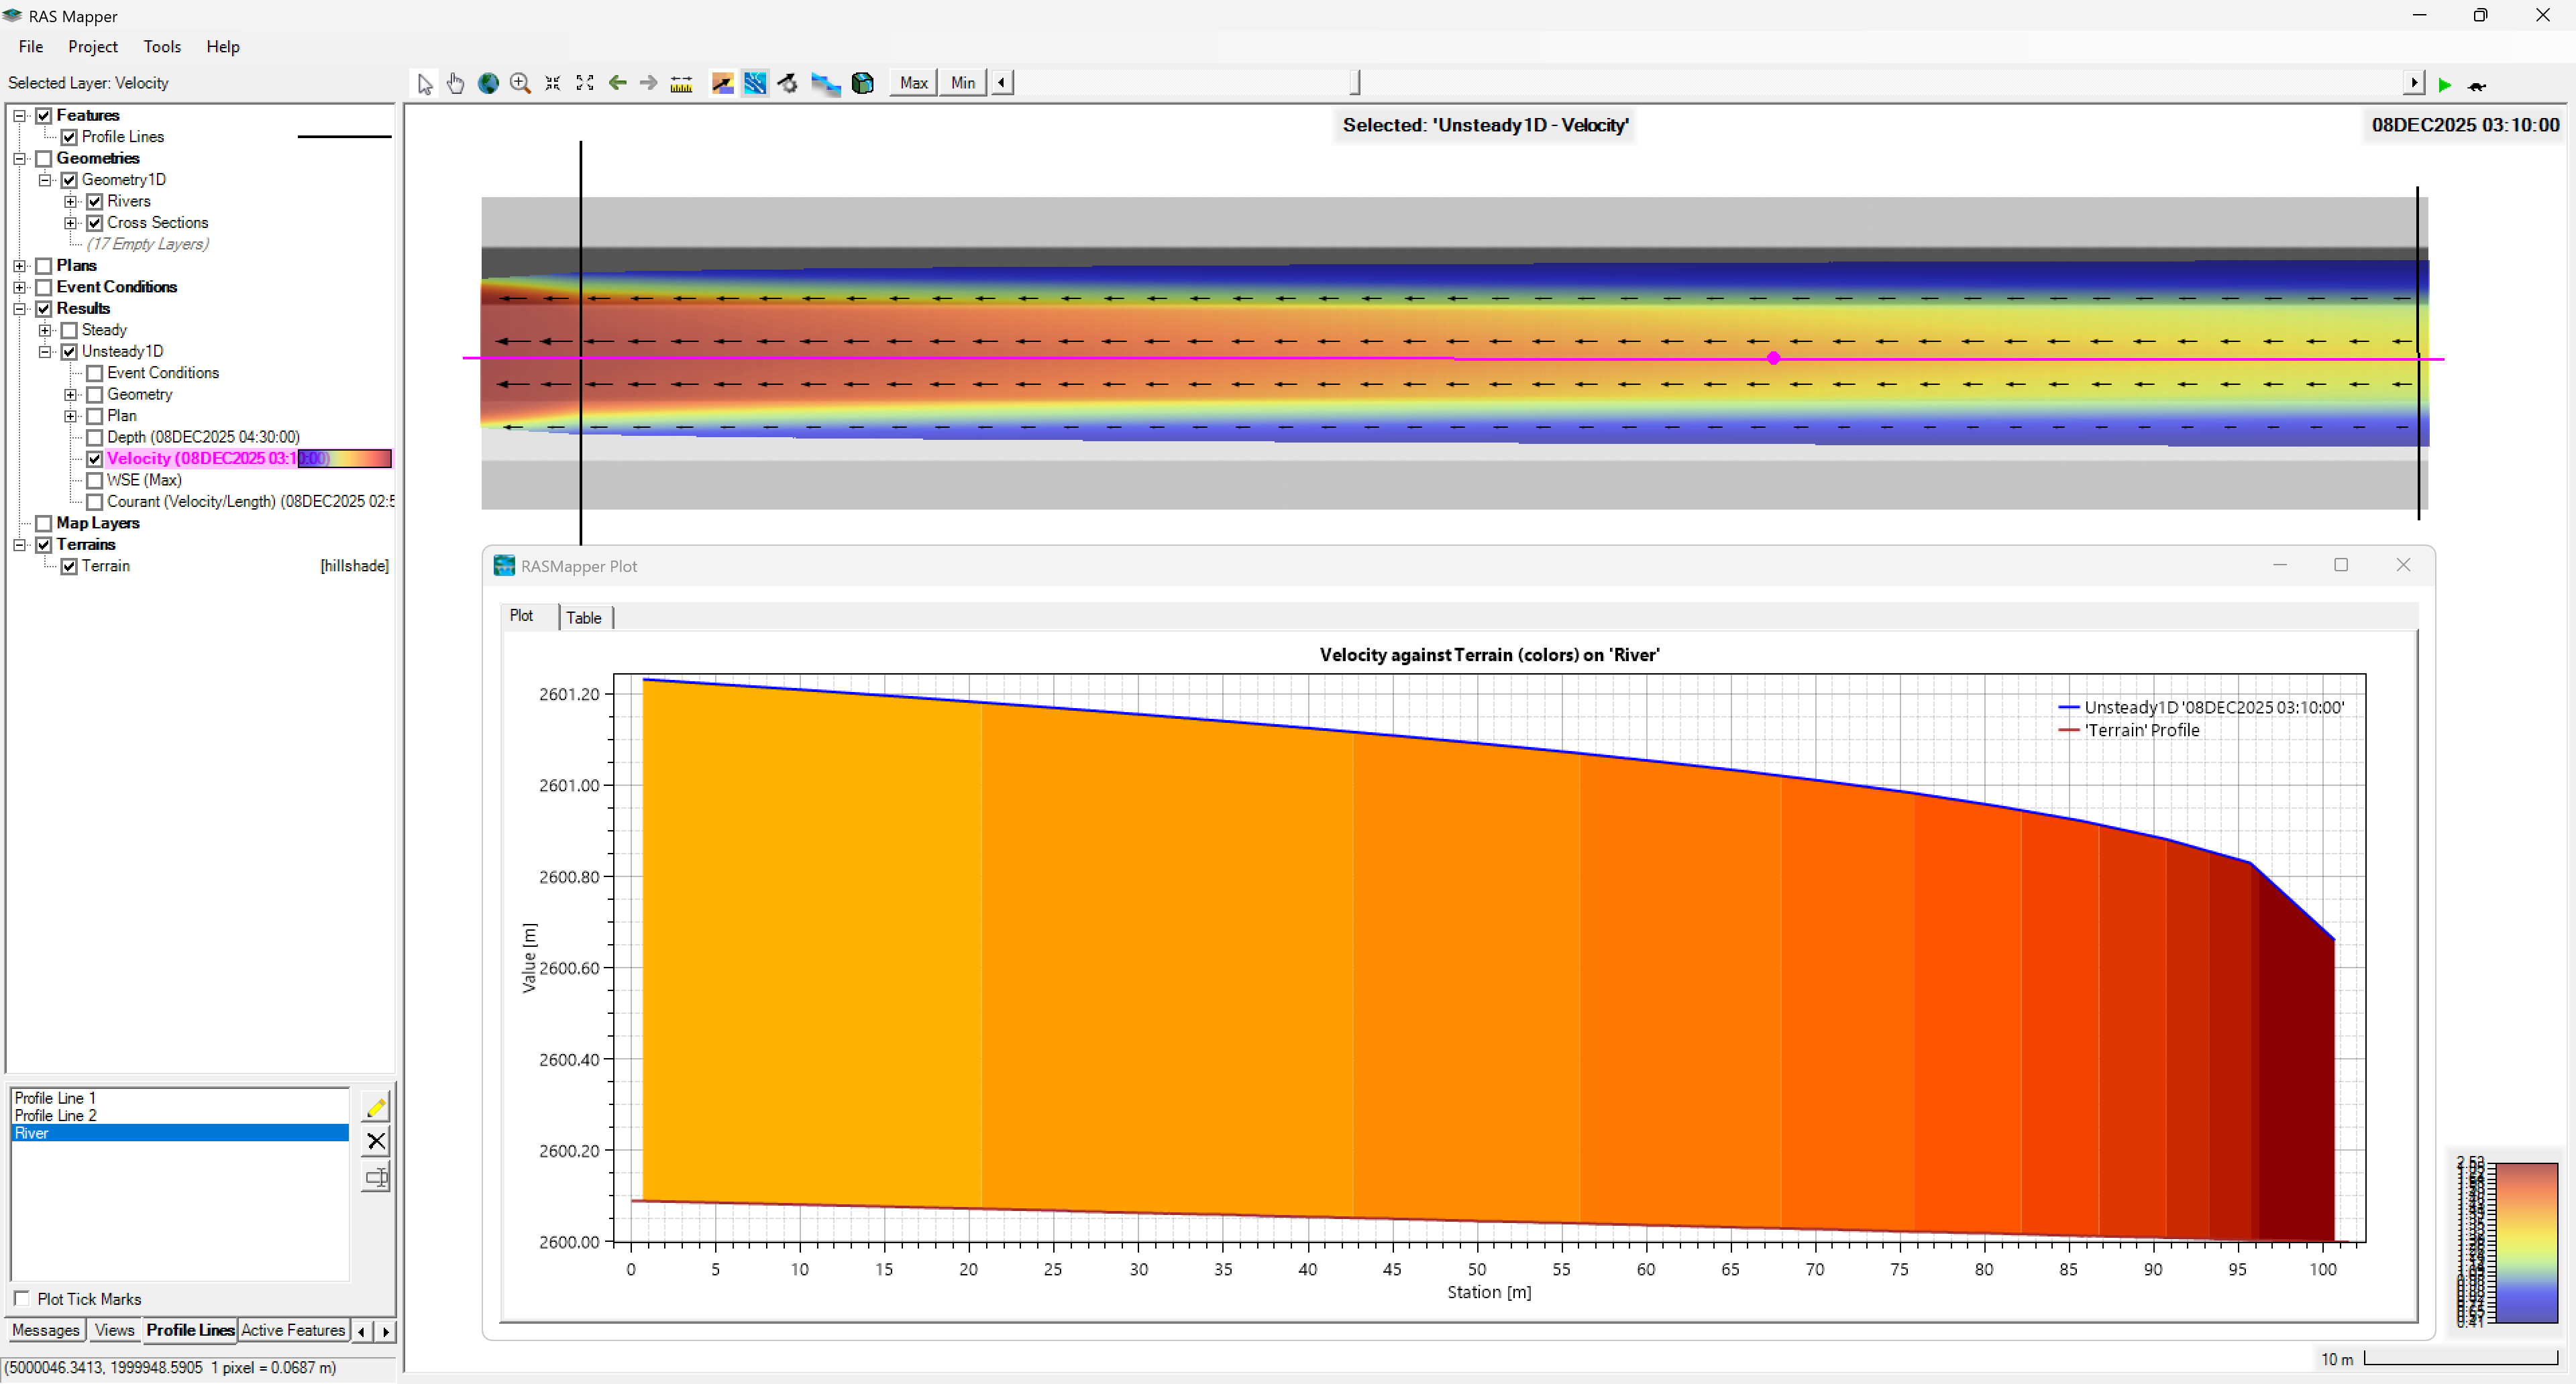Expand the Cross Sections node

[70, 223]
